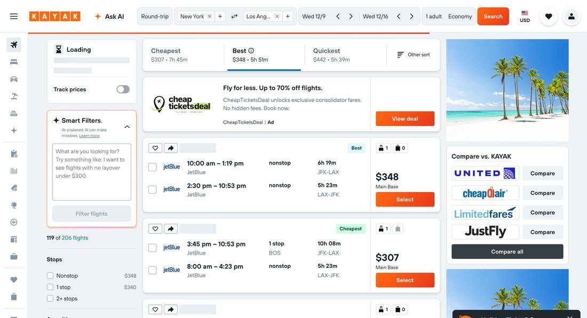The width and height of the screenshot is (587, 318).
Task: Remove Los Angeles from destination field
Action: (x=277, y=17)
